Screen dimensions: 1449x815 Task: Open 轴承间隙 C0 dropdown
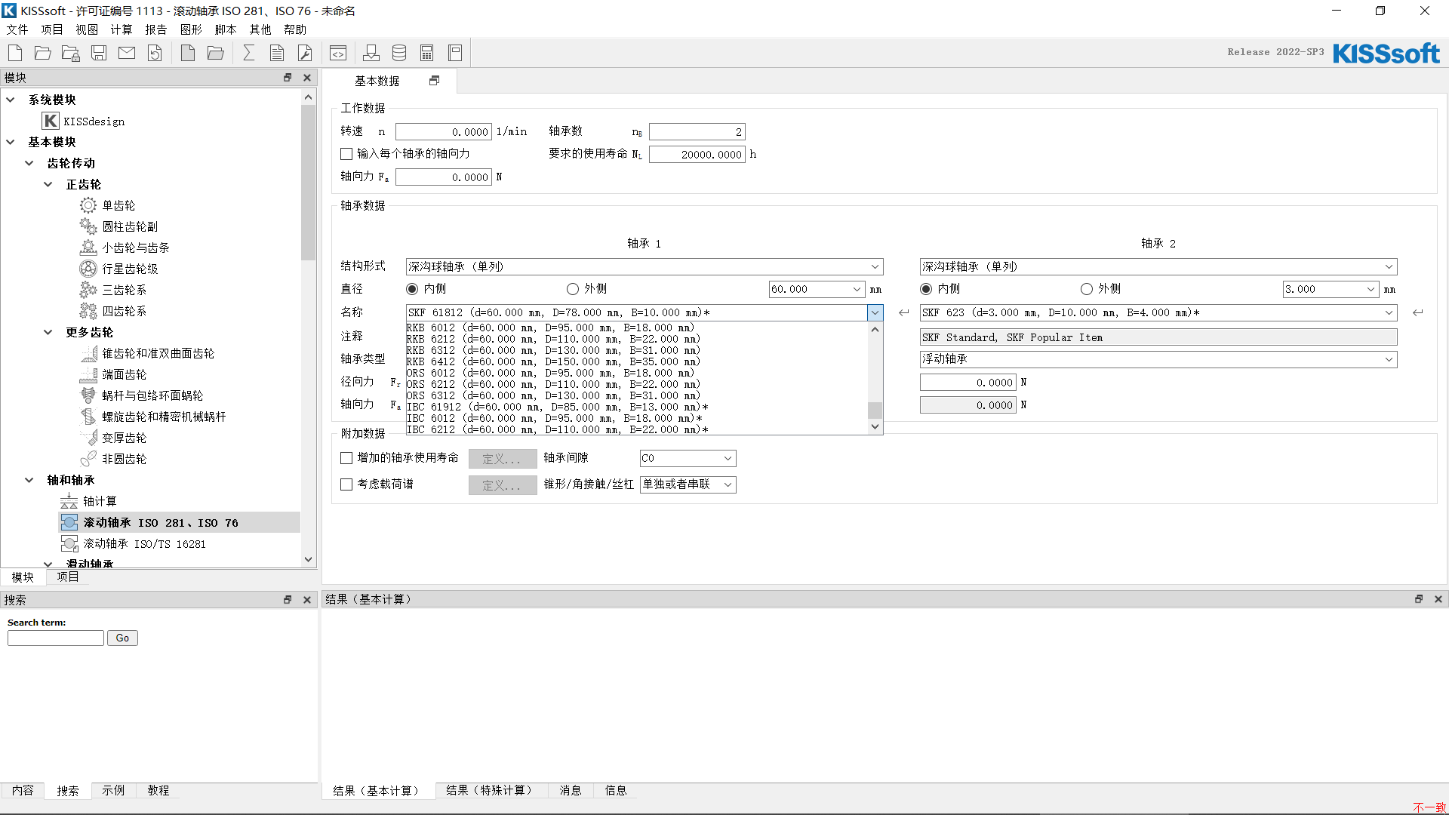(688, 459)
